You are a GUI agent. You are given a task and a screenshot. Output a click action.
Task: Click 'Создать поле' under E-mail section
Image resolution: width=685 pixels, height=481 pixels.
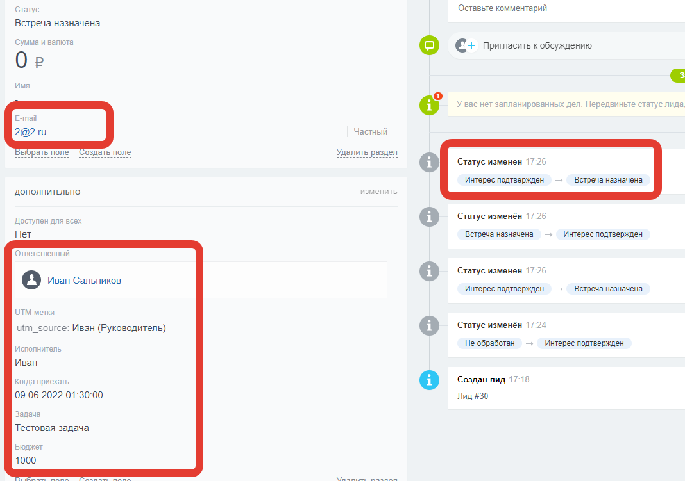(105, 152)
